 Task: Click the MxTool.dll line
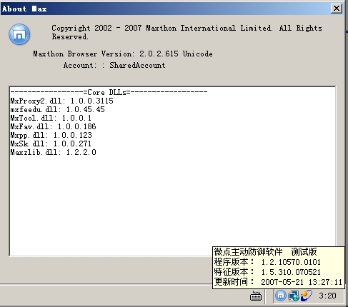click(x=51, y=118)
